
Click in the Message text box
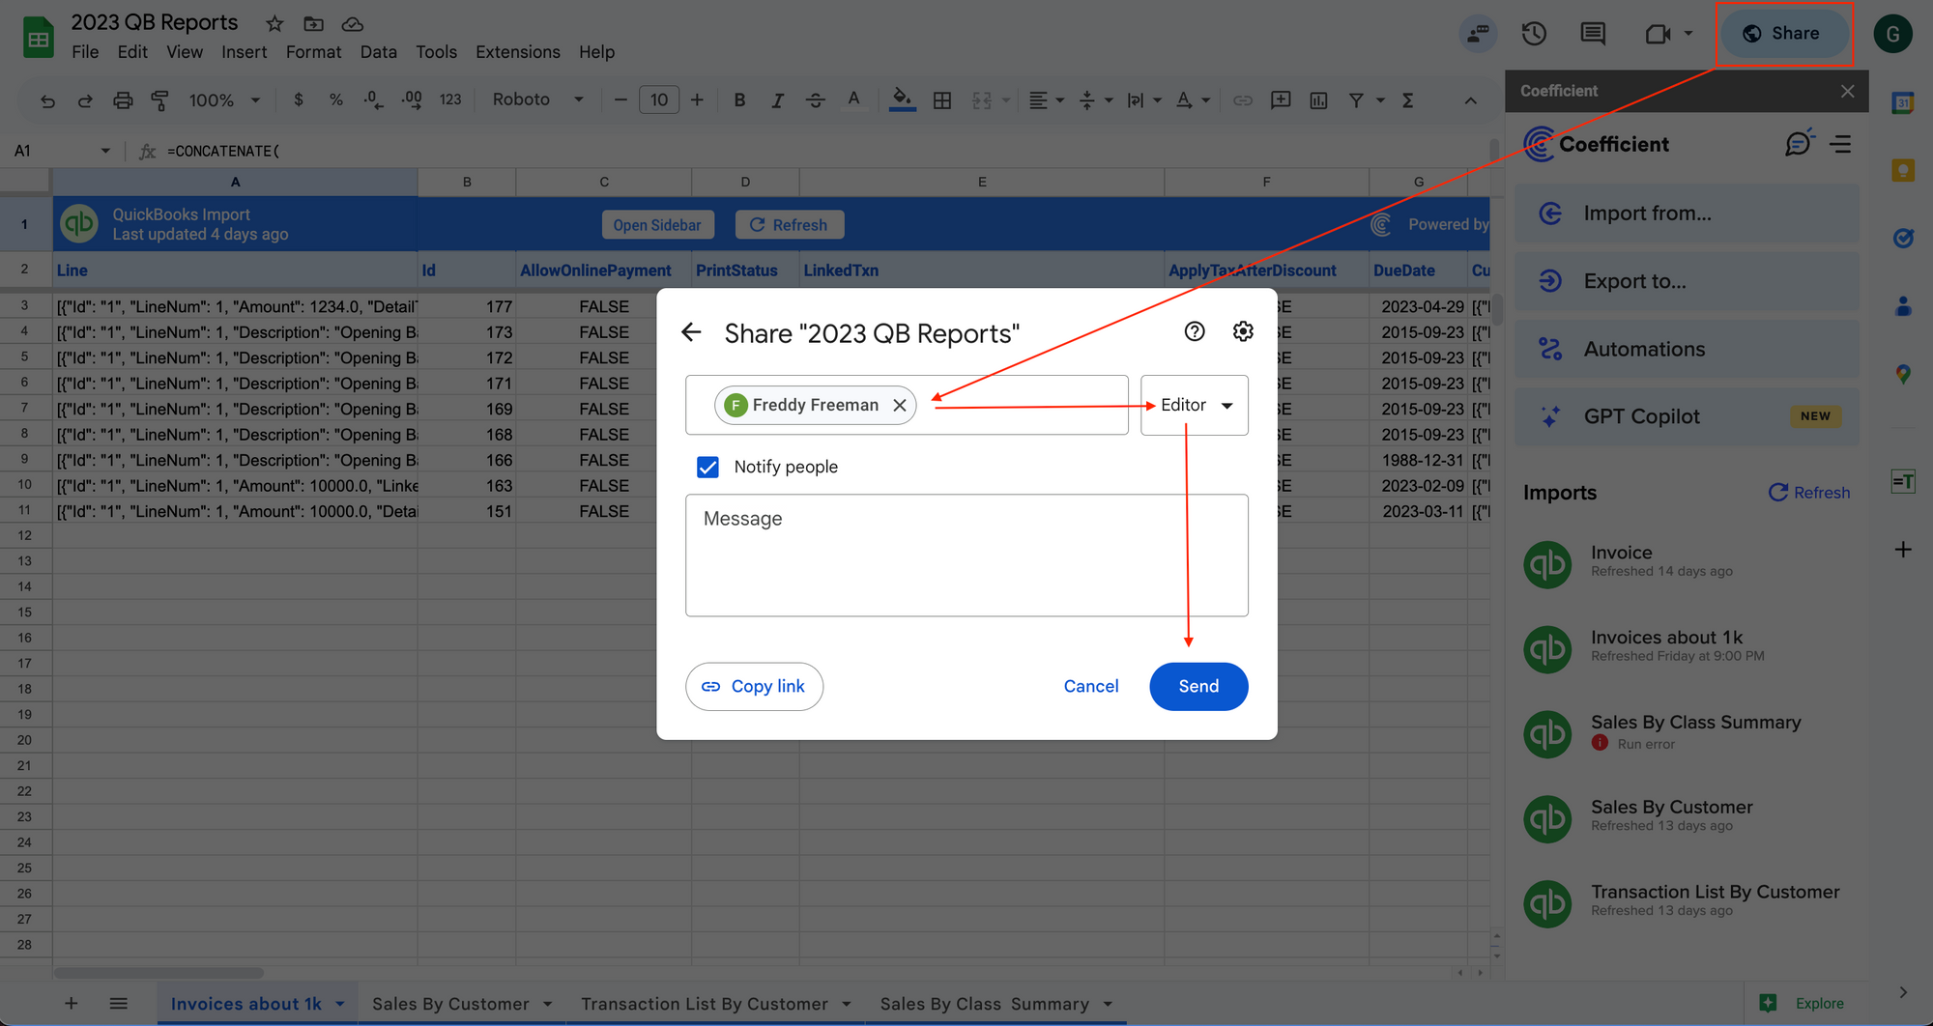[966, 556]
